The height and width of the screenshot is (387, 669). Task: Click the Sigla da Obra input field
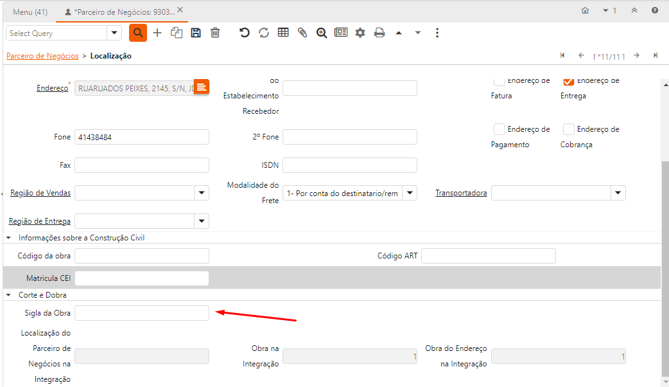142,313
